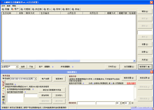Click scroll-down arrow in SMS content box
The image size is (154, 110).
click(135, 99)
